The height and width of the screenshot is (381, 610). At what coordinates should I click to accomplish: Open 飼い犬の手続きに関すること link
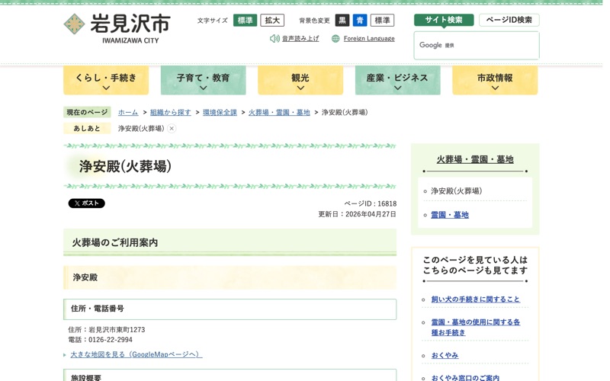coord(475,299)
